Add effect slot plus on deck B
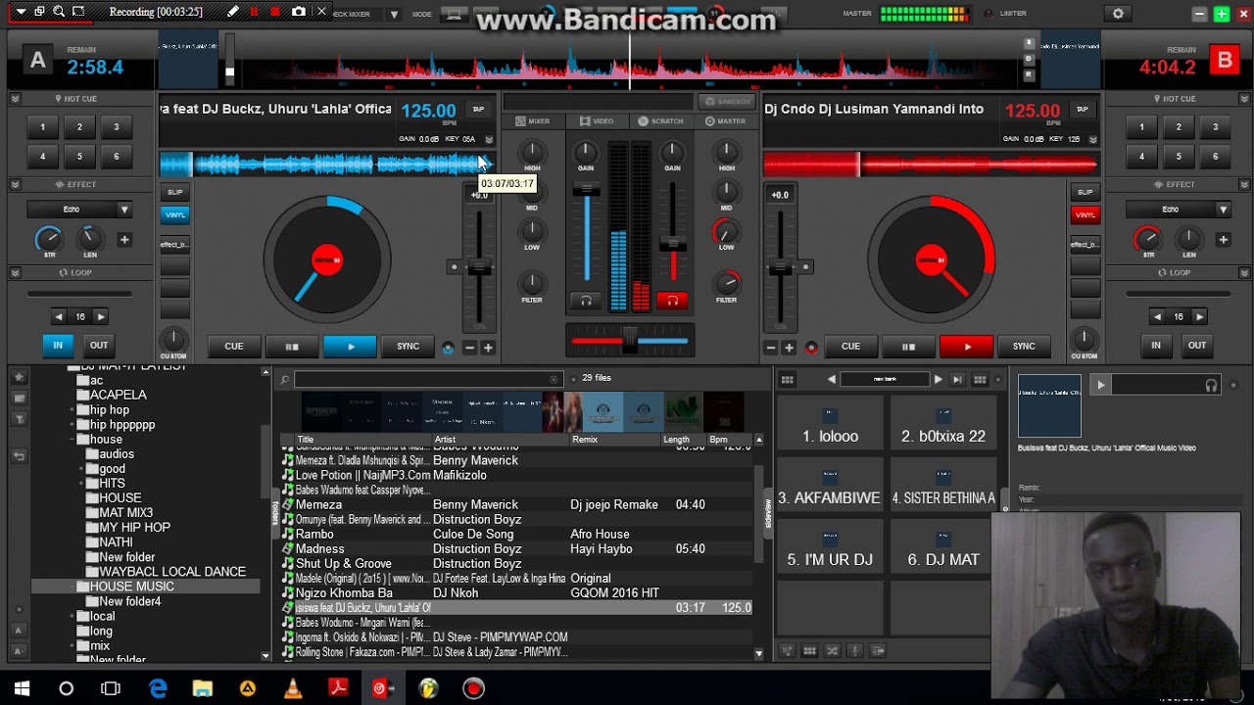1254x705 pixels. 1223,239
